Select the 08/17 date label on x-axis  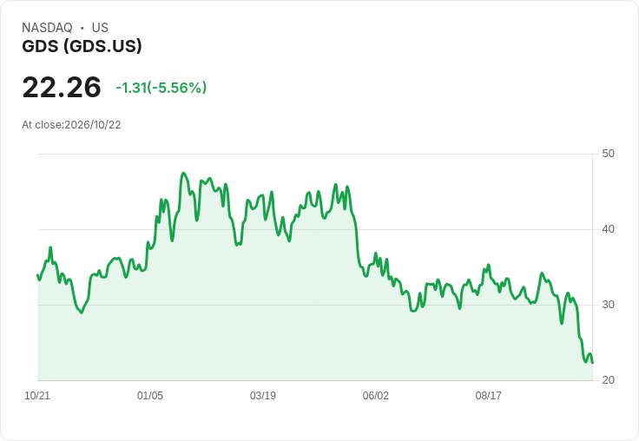(x=489, y=395)
